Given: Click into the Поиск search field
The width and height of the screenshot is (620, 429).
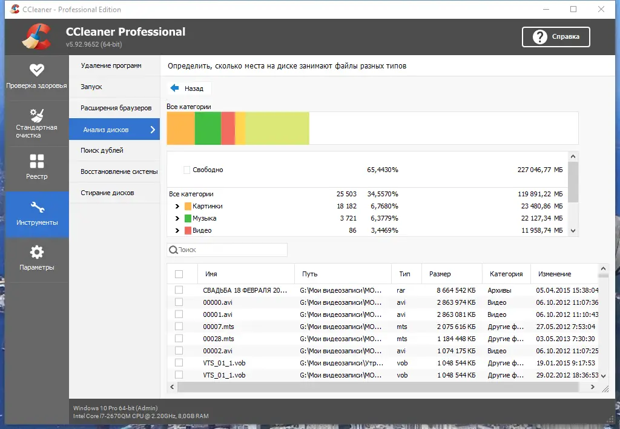Looking at the screenshot, I should (228, 250).
